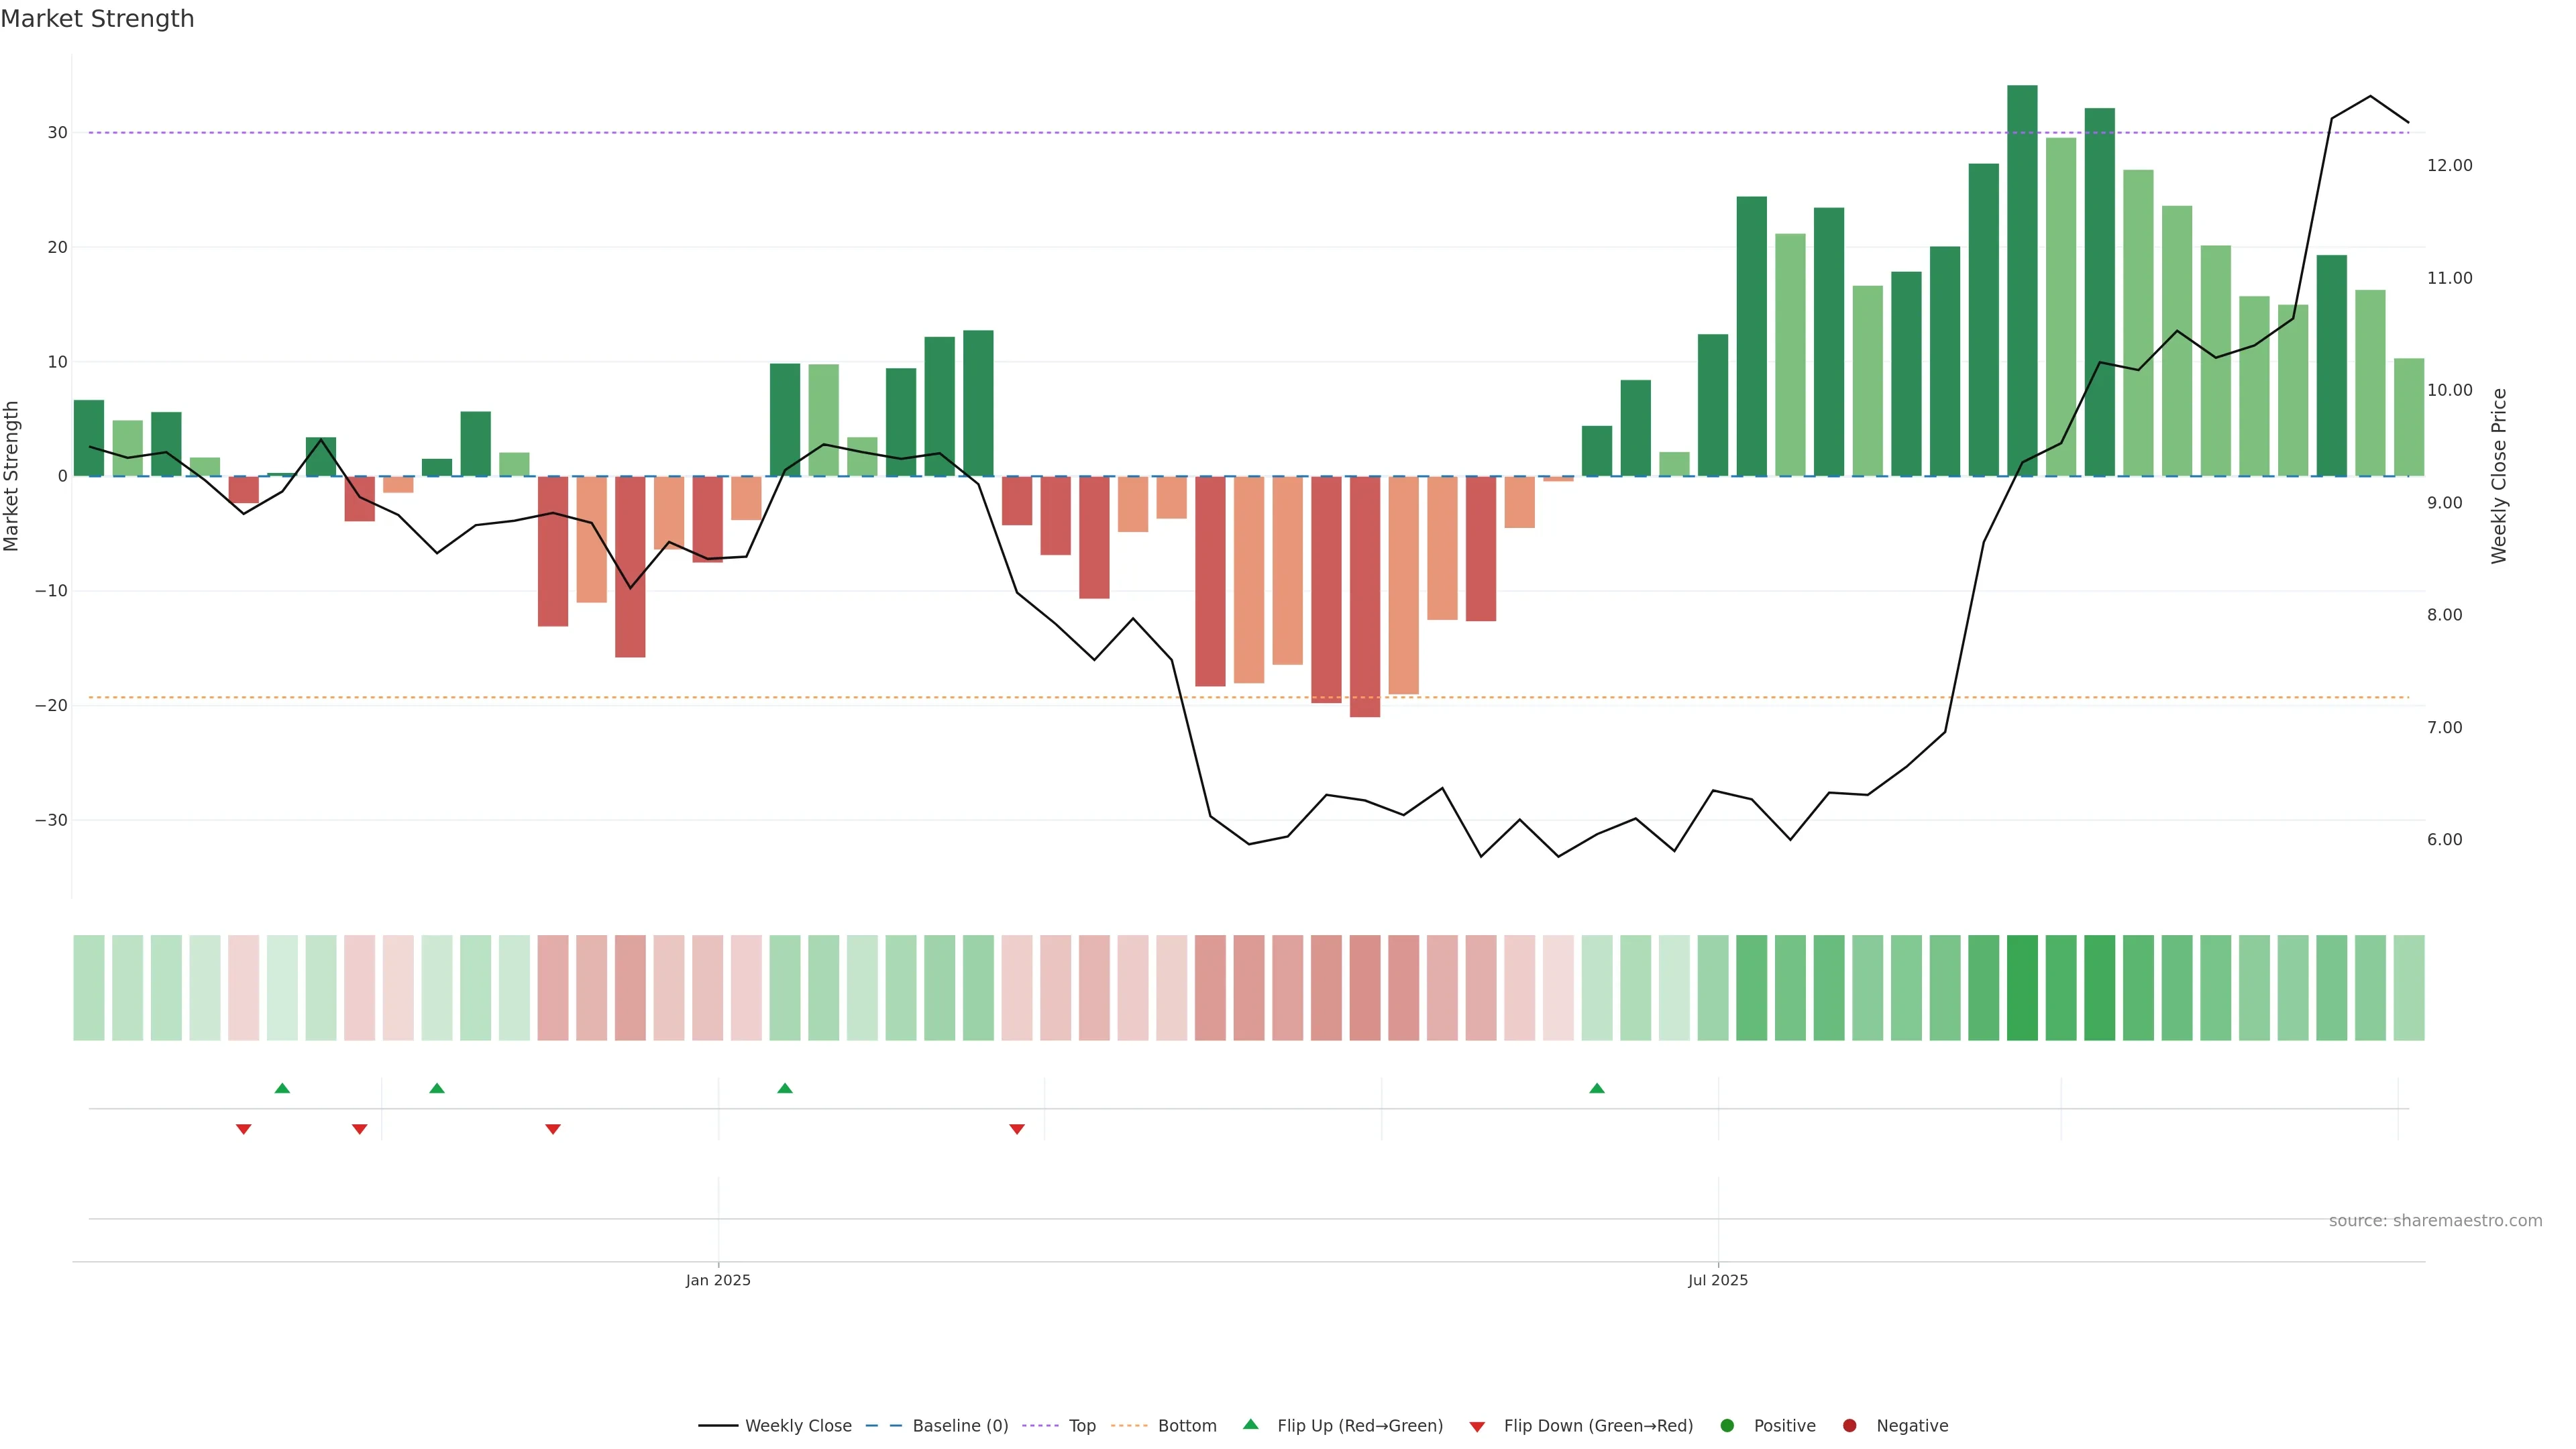This screenshot has height=1449, width=2576.
Task: Click the Market Strength chart title
Action: click(x=97, y=19)
